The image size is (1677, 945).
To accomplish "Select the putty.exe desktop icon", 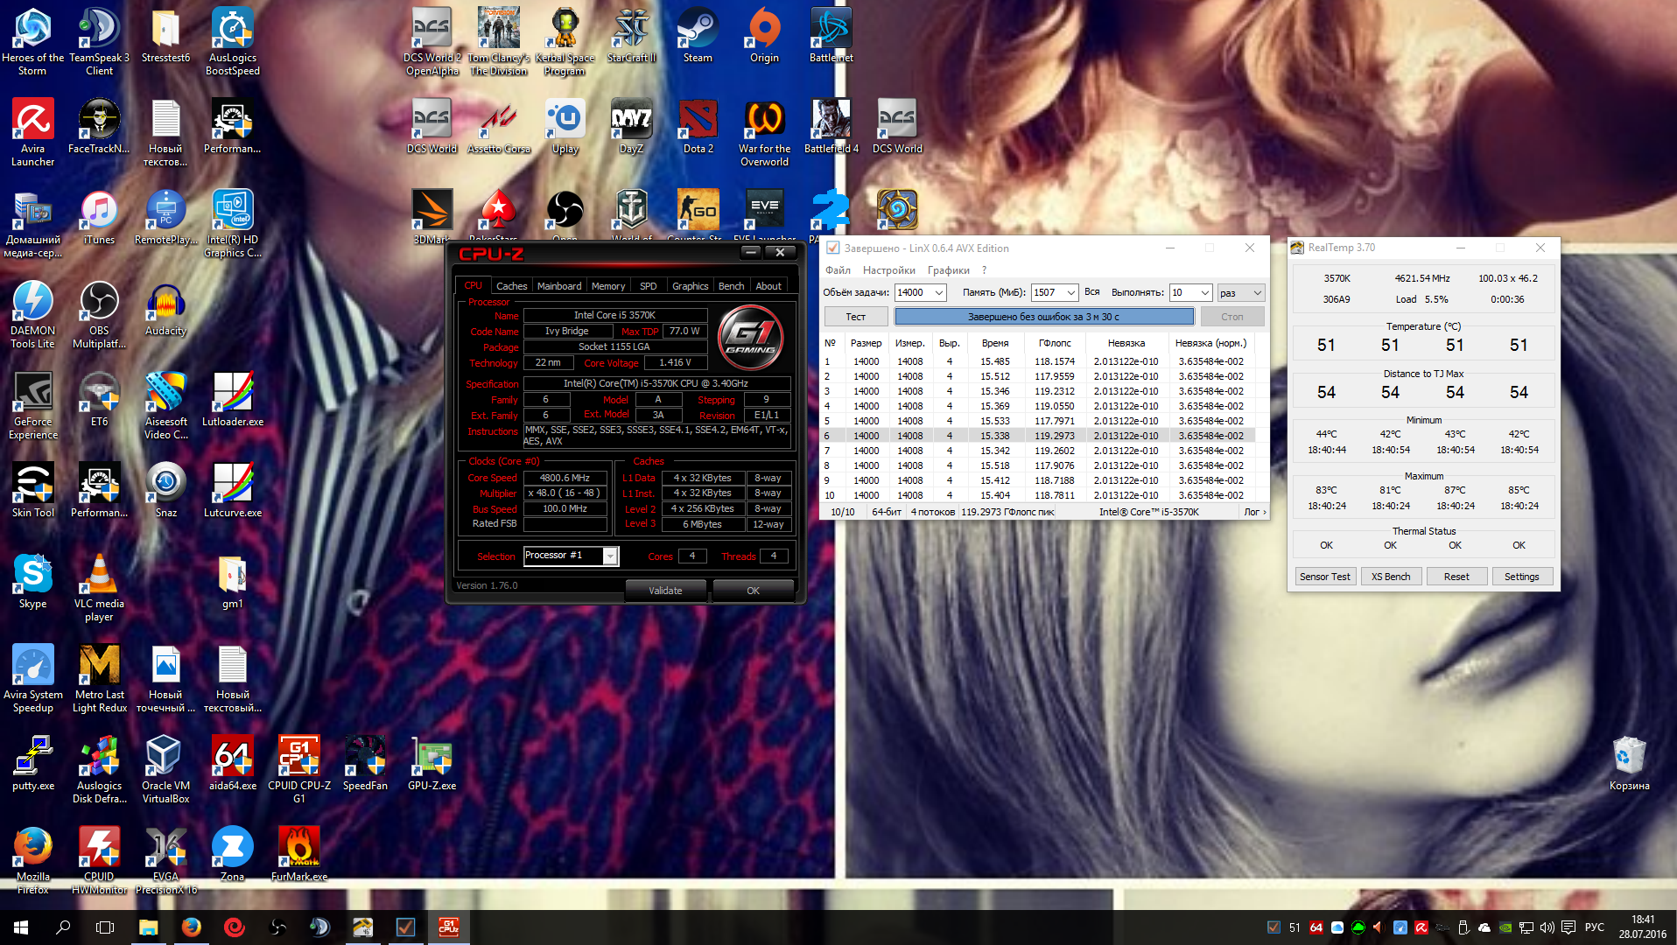I will 32,763.
